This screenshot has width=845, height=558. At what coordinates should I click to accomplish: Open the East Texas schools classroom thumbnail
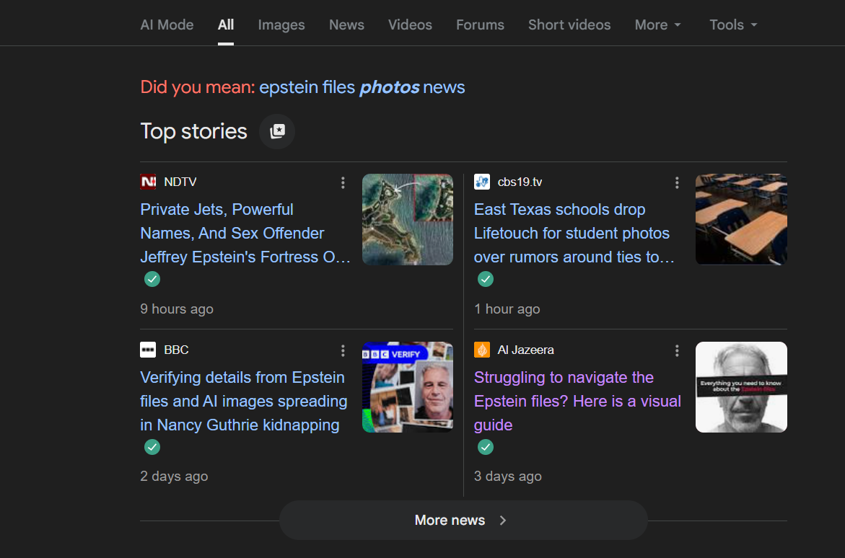click(741, 219)
